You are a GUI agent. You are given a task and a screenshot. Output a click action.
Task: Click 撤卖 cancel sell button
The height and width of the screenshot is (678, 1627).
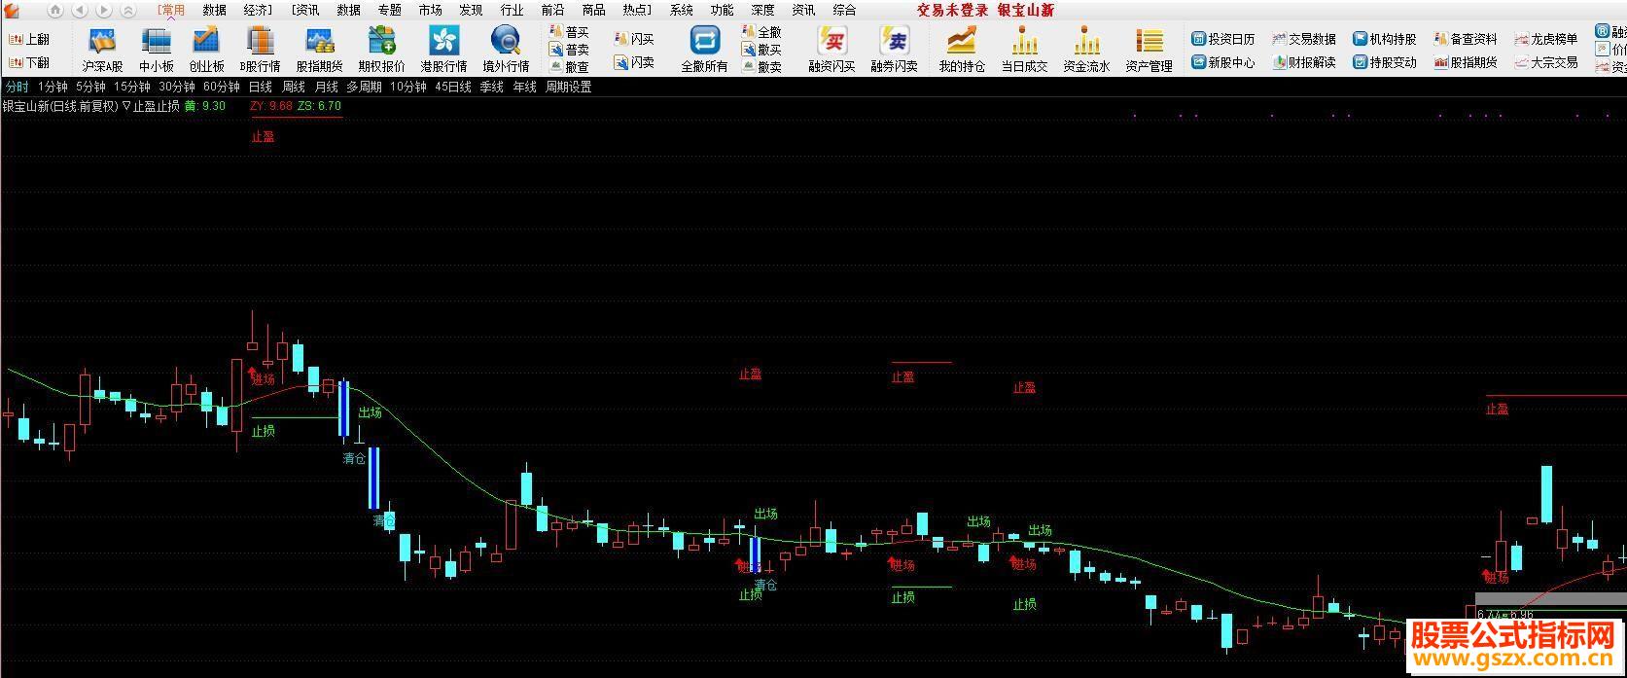click(761, 67)
